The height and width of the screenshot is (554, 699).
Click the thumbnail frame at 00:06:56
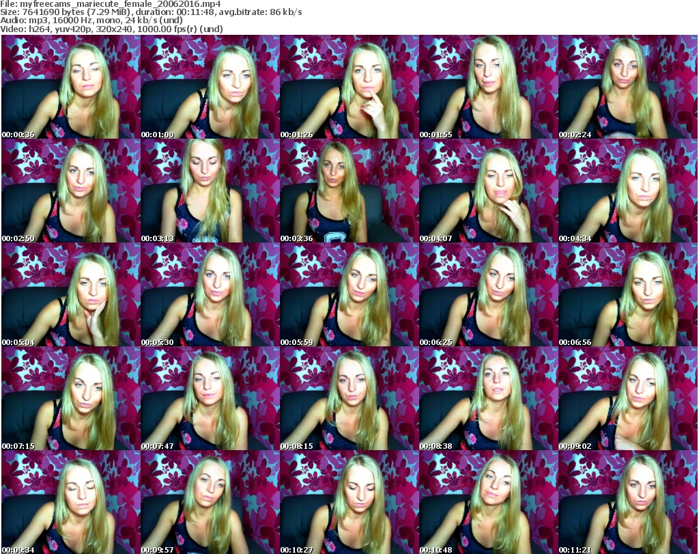point(628,294)
